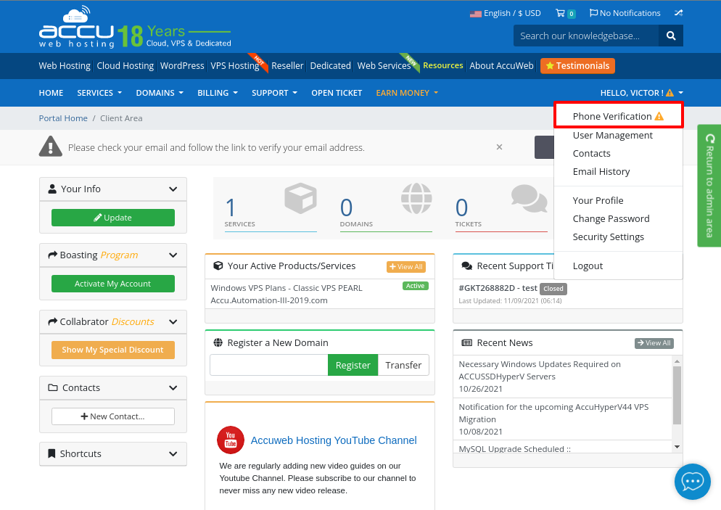Viewport: 721px width, 510px height.
Task: Click the services box icon
Action: 301,198
